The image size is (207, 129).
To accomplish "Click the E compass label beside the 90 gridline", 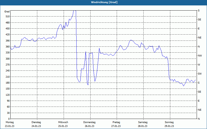I will tap(199, 101).
